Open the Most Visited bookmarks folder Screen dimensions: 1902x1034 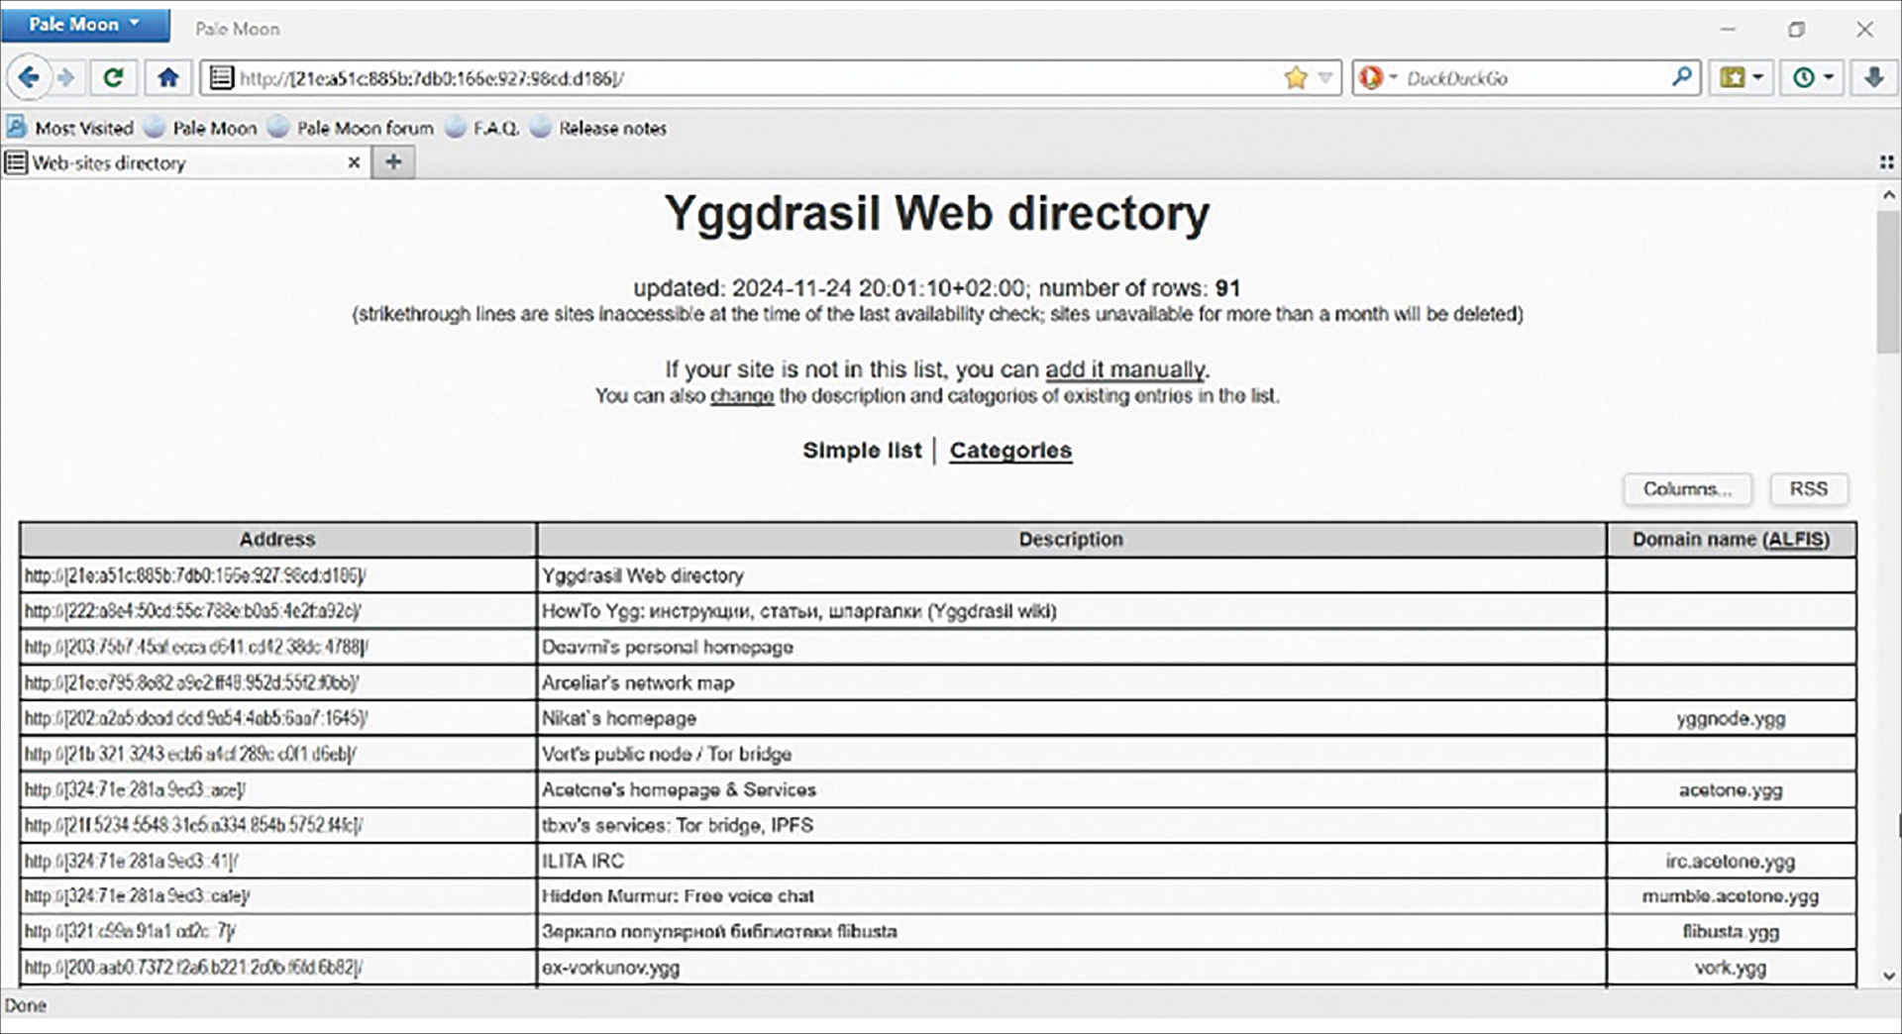69,128
